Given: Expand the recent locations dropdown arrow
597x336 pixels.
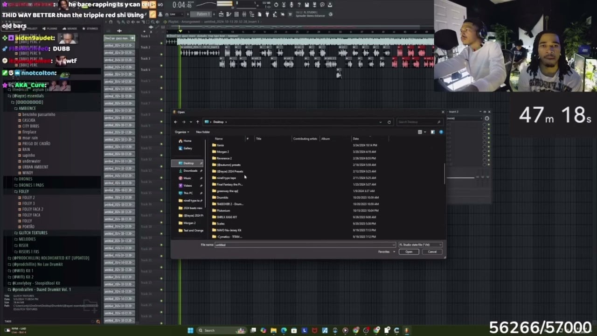Looking at the screenshot, I should [x=190, y=122].
